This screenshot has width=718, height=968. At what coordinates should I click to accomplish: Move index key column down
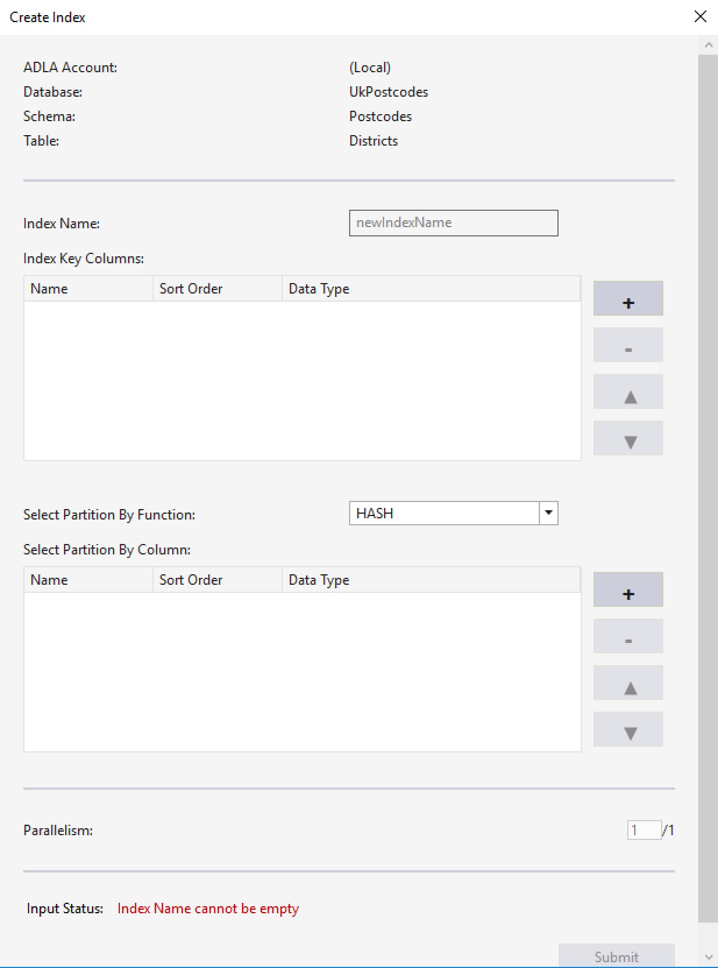628,438
